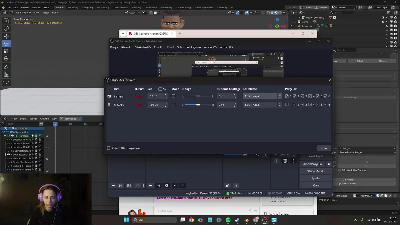Screen dimensions: 400x225
Task: Uncheck Sadece Etkin Kaynaklar
Action: click(x=108, y=148)
